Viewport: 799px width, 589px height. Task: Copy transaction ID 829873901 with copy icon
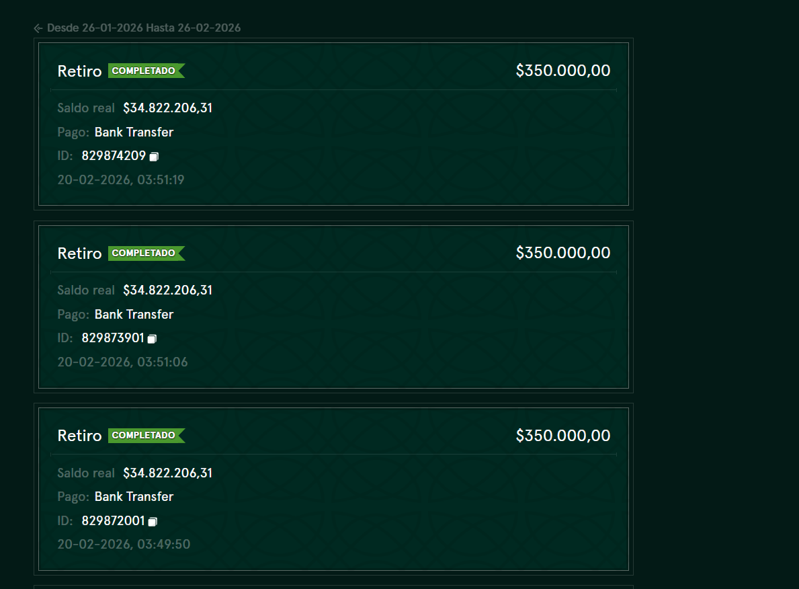(x=152, y=339)
